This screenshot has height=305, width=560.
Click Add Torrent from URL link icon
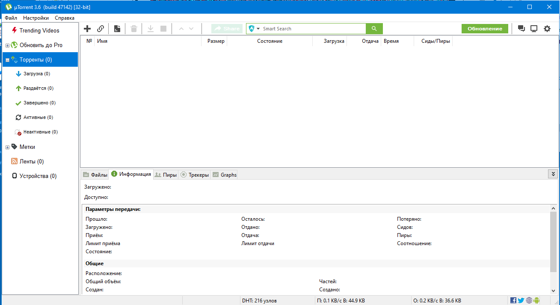point(101,29)
